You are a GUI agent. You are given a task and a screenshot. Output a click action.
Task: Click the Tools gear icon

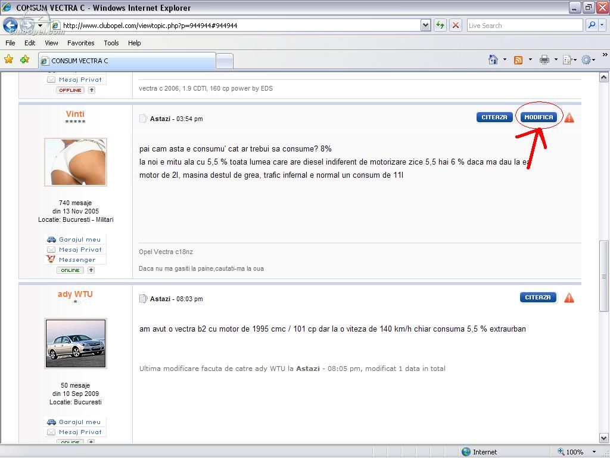coord(586,60)
